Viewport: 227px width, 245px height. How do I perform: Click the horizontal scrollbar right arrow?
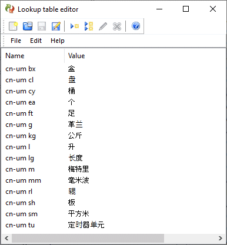221,238
